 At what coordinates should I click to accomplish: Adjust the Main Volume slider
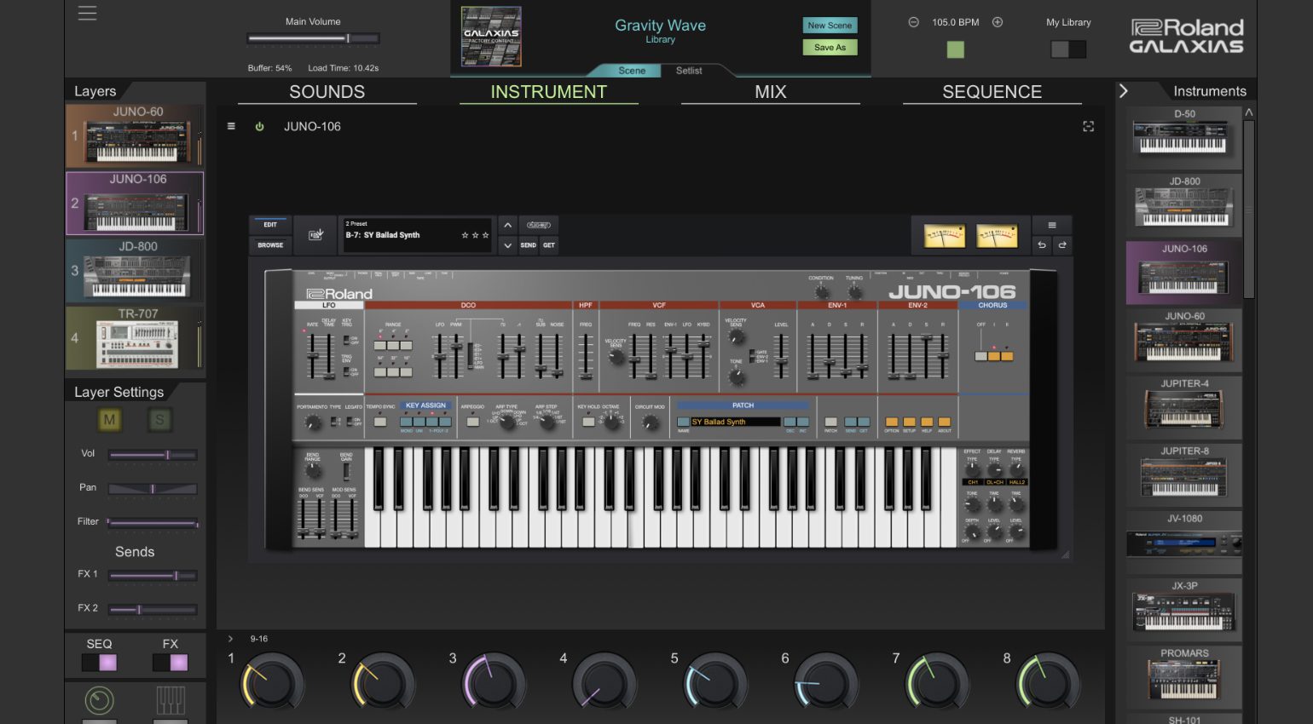313,38
